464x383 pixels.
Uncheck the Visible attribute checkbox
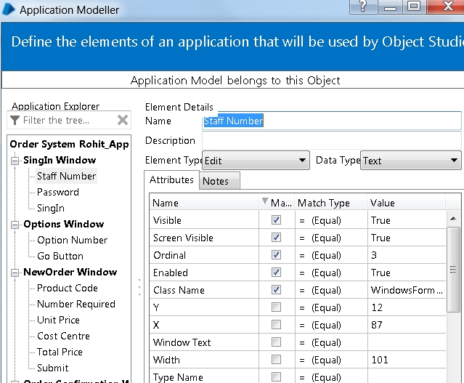(275, 220)
